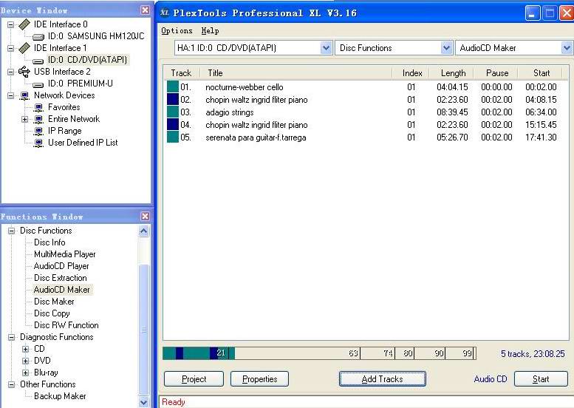
Task: Select MultiMedia Player function
Action: (x=64, y=254)
